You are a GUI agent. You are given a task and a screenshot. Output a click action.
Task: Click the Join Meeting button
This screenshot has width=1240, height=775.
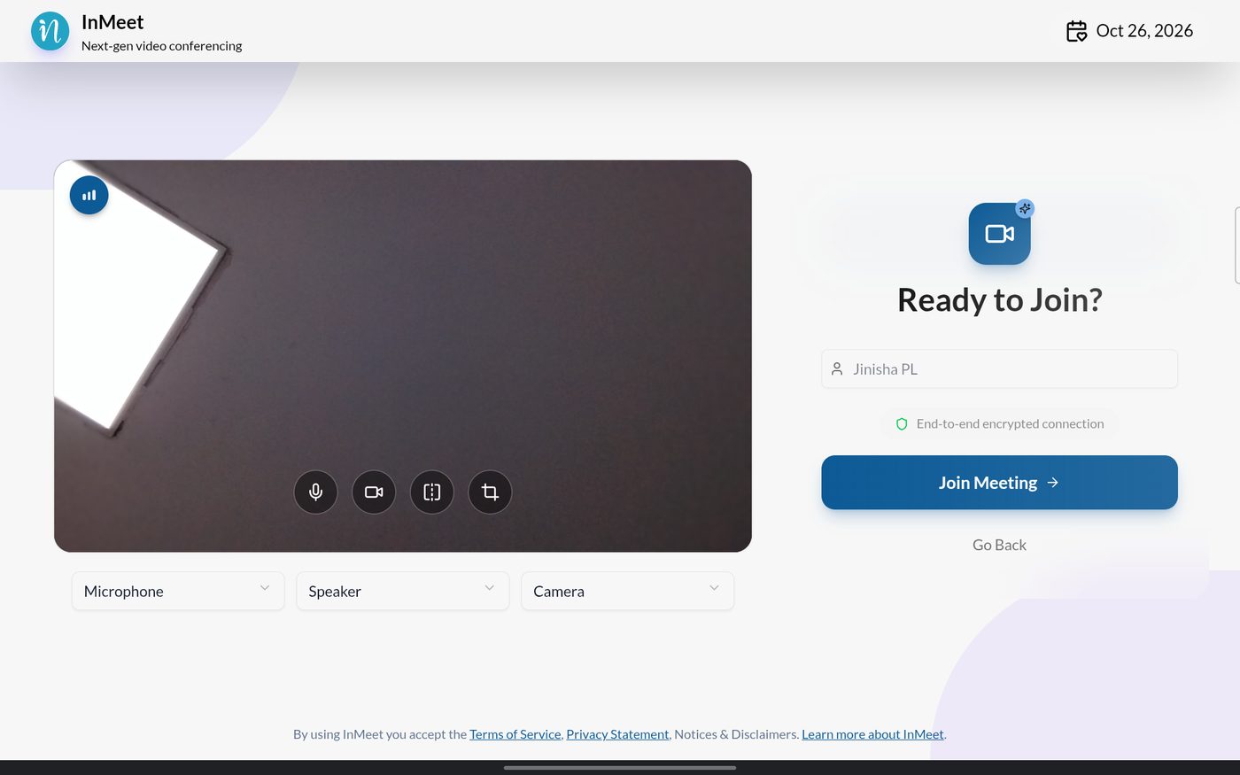(x=999, y=483)
